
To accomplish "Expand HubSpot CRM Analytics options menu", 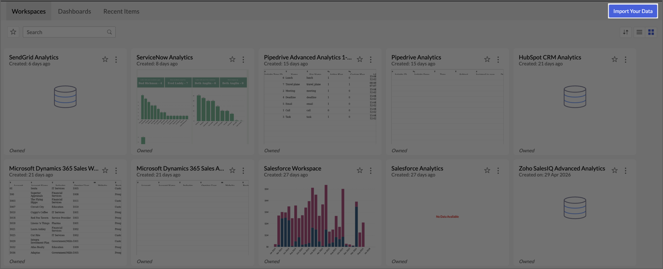I will click(x=625, y=59).
